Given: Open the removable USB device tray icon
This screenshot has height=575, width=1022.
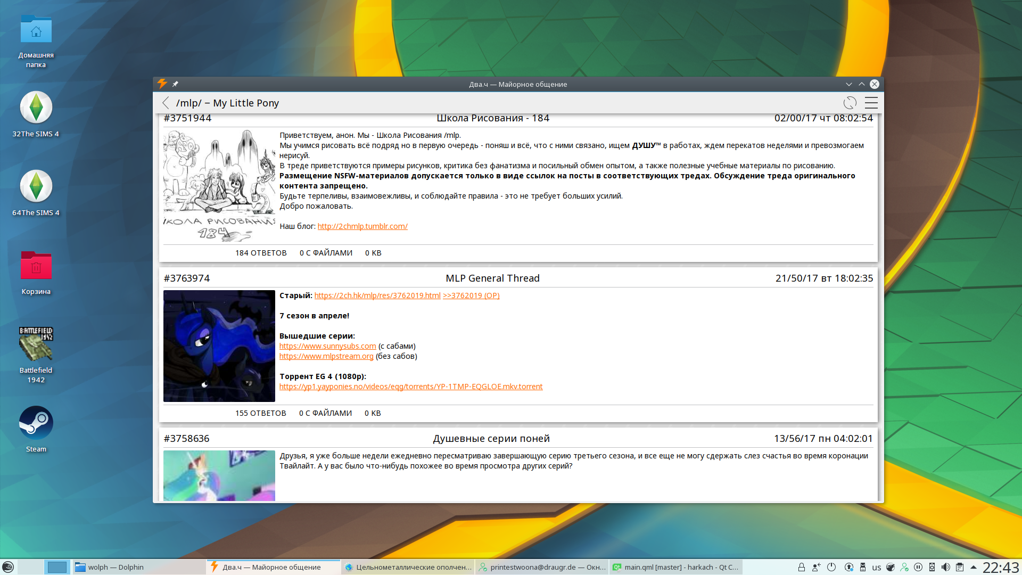Looking at the screenshot, I should pyautogui.click(x=863, y=567).
